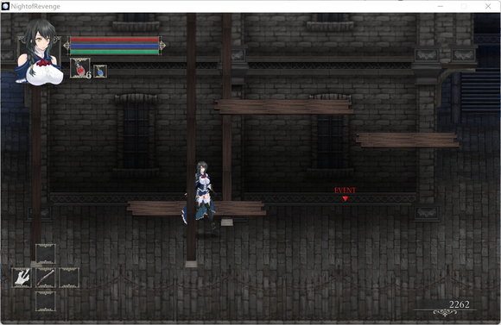Click the red EVENT marker arrow
Image resolution: width=501 pixels, height=325 pixels.
point(345,198)
